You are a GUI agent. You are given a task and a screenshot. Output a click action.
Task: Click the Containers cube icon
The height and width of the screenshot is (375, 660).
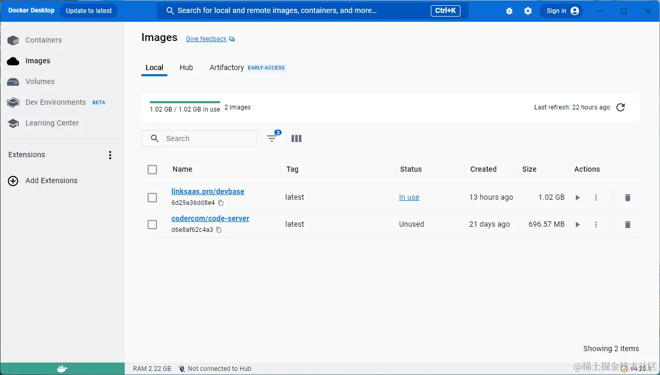pyautogui.click(x=13, y=40)
